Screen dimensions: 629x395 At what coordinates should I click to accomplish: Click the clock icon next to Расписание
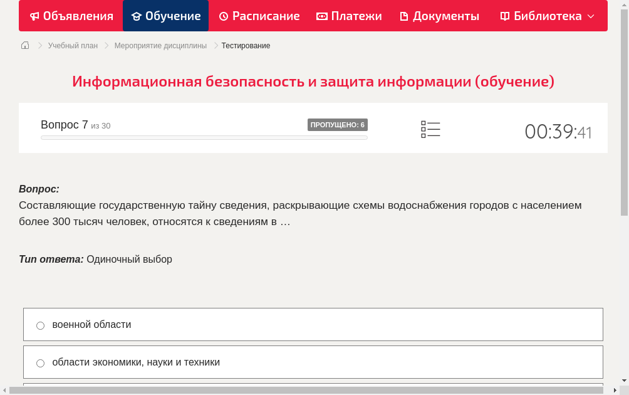click(x=223, y=16)
